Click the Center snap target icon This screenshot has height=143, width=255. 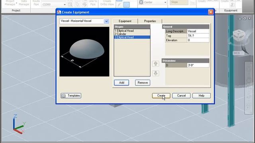tap(141, 2)
